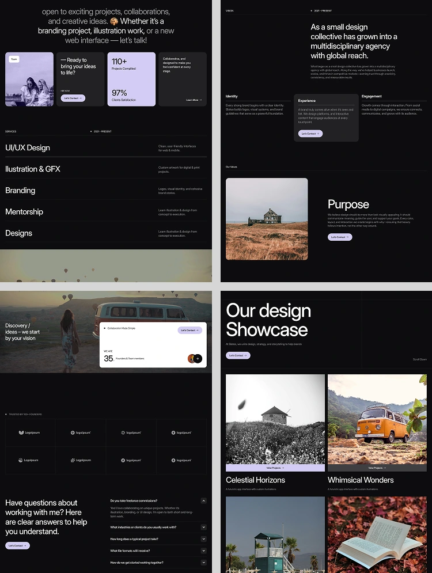This screenshot has height=573, width=432.
Task: Expand 'What file formats will I receive?'
Action: (203, 551)
